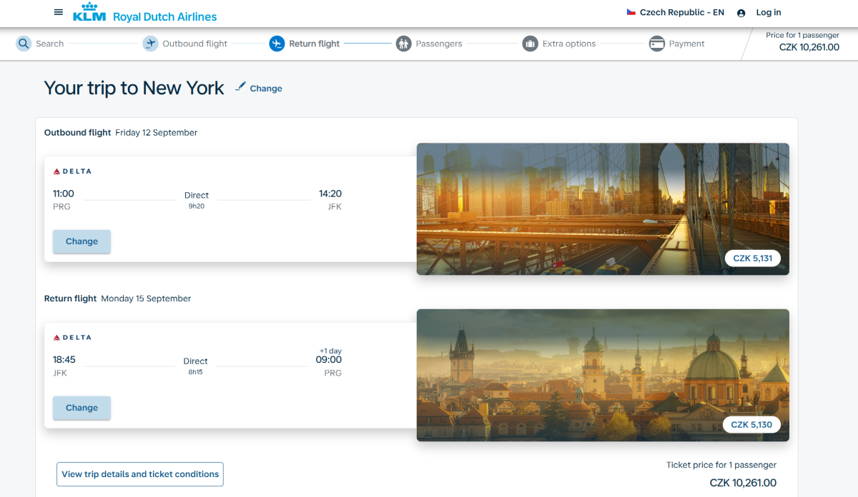Click the Return flight plane icon

(277, 44)
